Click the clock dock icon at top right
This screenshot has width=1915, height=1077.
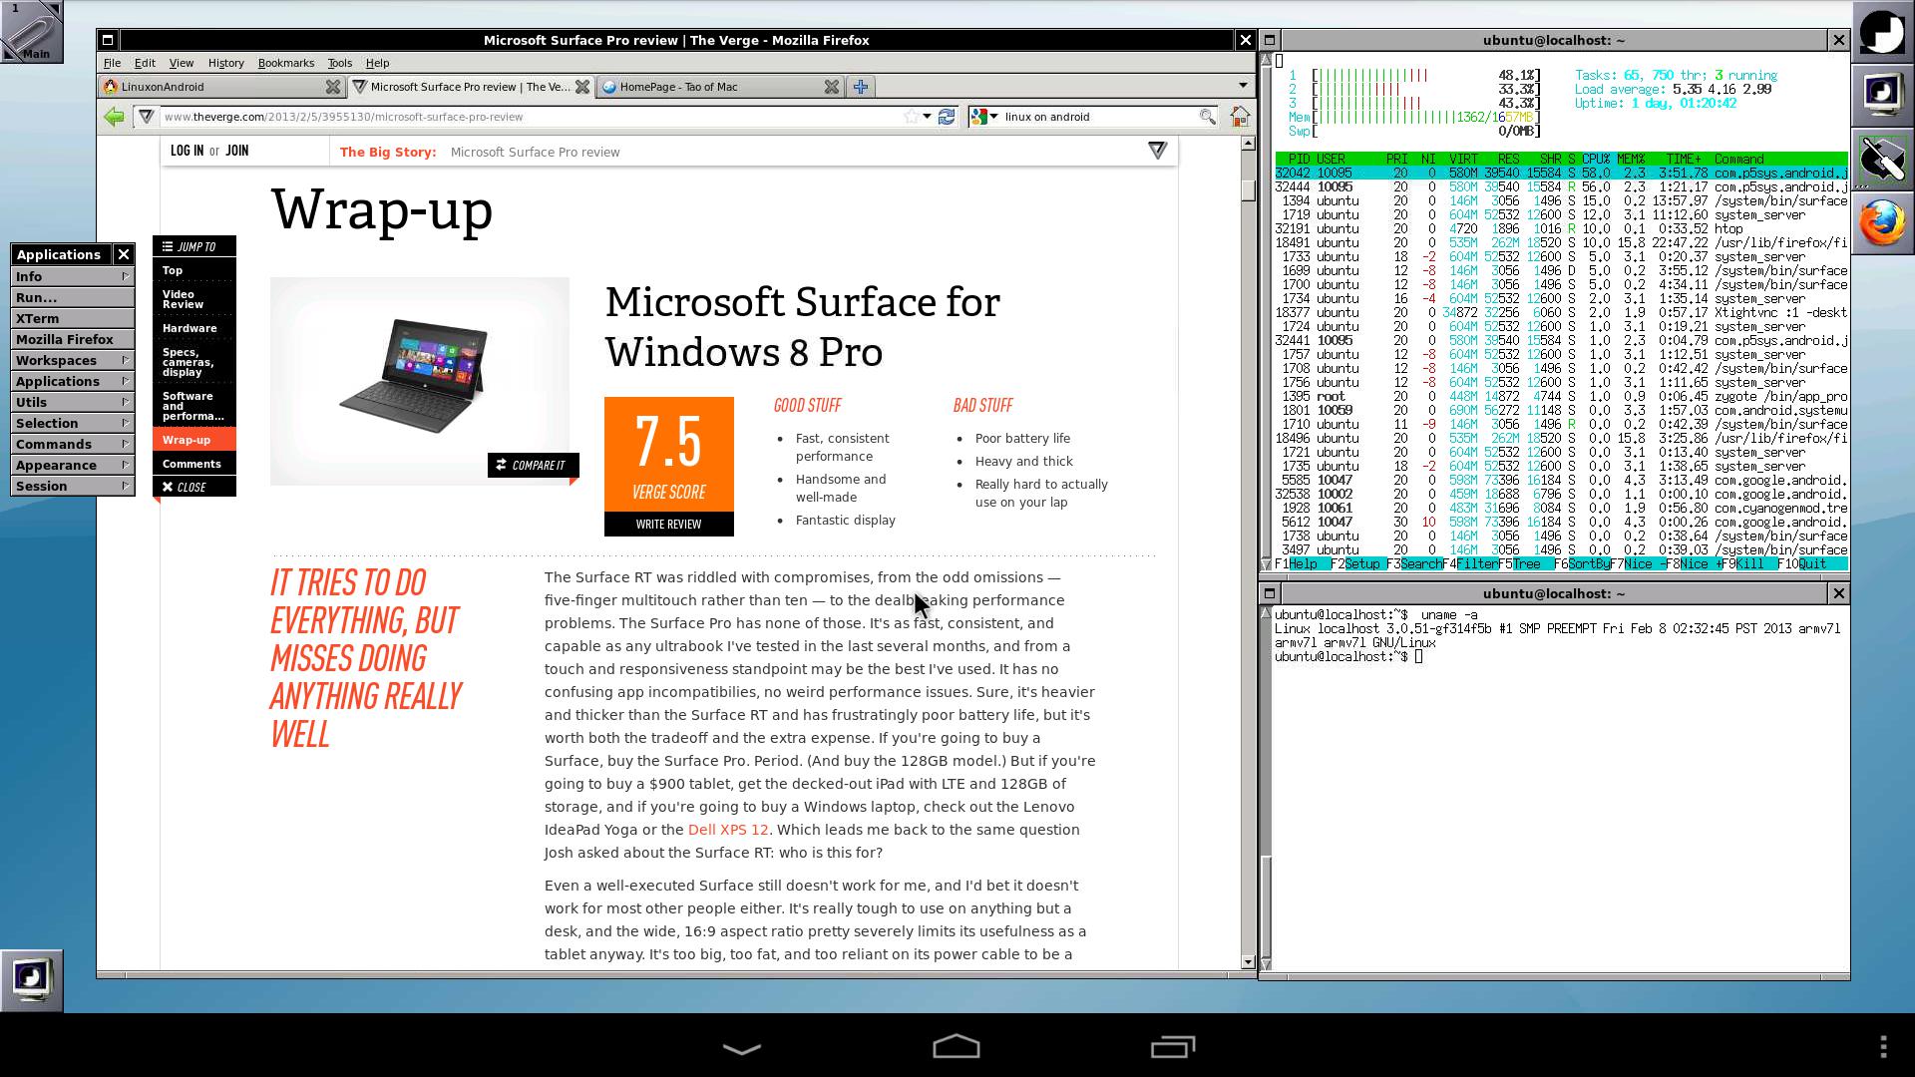click(1882, 31)
